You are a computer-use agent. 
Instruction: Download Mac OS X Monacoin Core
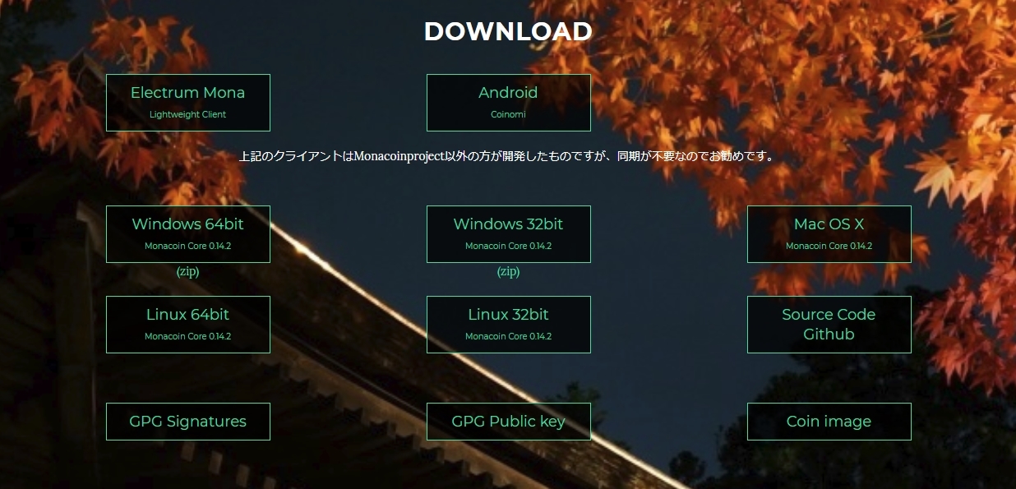click(x=829, y=234)
